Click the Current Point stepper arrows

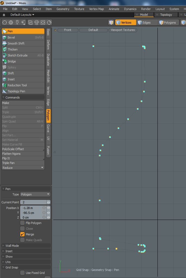pos(48,202)
